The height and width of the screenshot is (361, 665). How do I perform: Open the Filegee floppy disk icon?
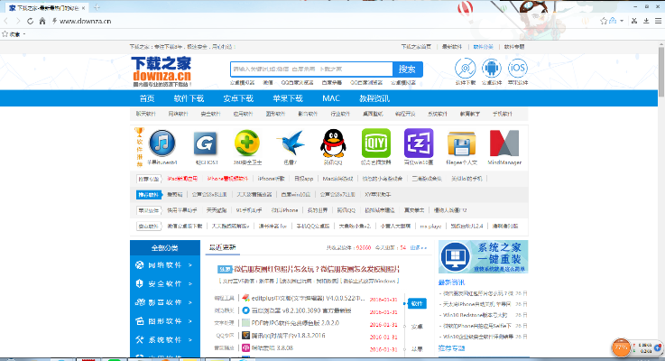click(x=462, y=143)
